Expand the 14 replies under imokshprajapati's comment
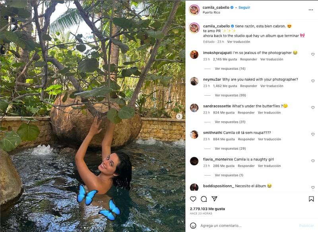Screen dimensions: 318x232 [x=230, y=69]
